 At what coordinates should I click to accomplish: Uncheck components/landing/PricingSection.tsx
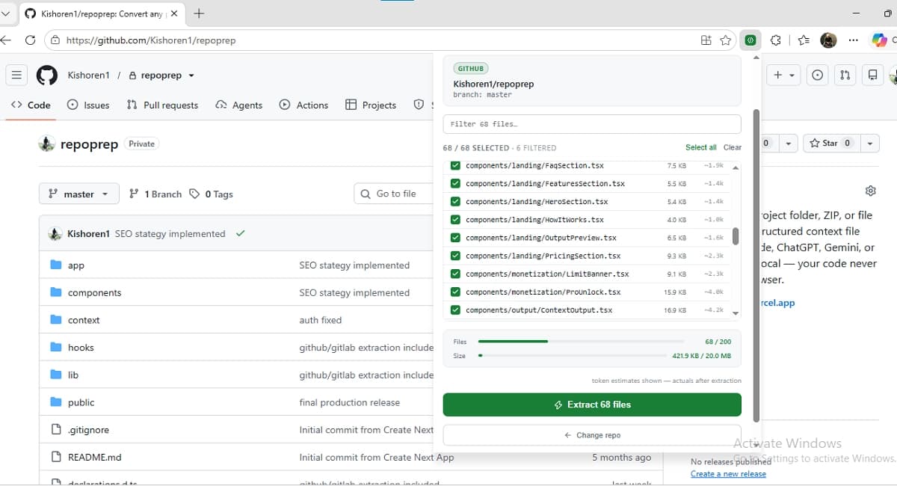click(x=455, y=256)
